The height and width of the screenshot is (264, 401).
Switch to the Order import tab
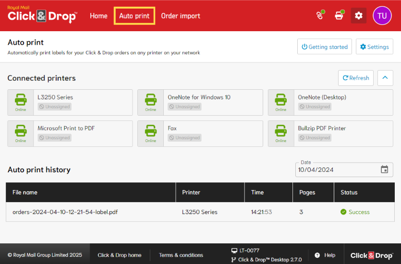coord(181,16)
